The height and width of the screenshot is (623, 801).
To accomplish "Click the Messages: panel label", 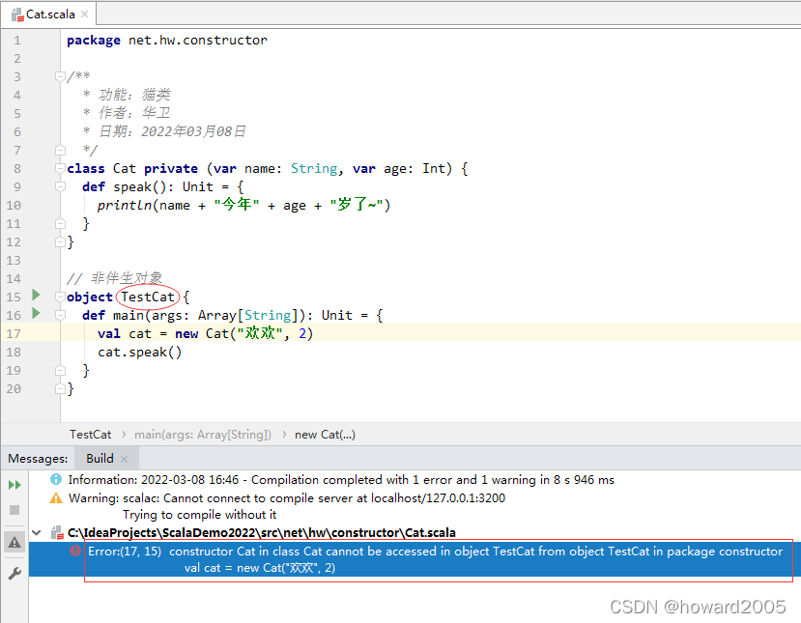I will 38,459.
